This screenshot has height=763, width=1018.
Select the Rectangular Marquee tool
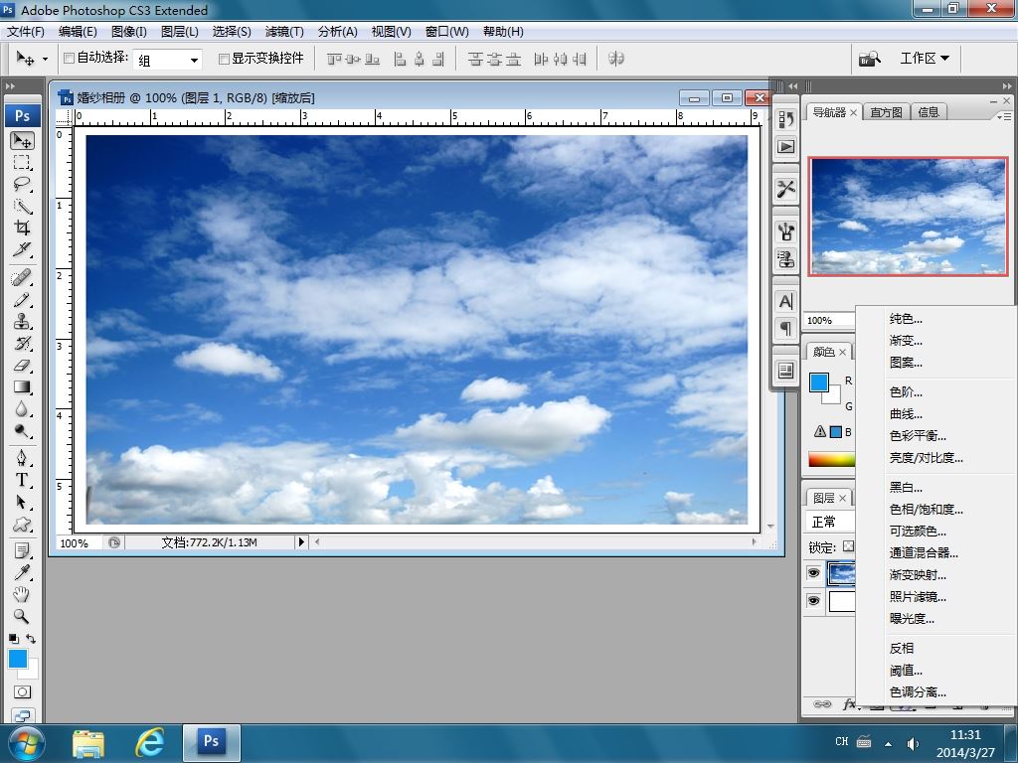[22, 162]
